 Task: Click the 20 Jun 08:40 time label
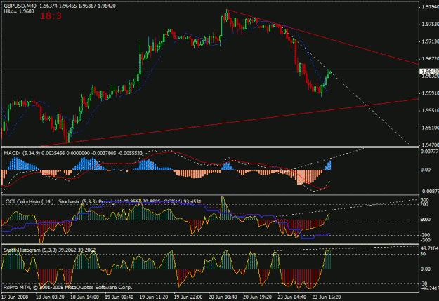[x=223, y=297]
